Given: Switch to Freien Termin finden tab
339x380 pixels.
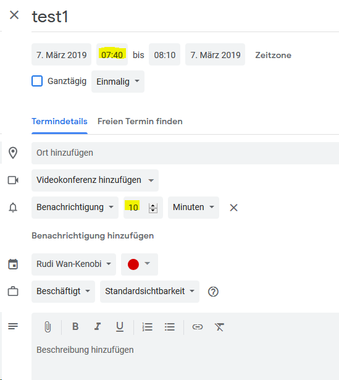Looking at the screenshot, I should [x=140, y=121].
